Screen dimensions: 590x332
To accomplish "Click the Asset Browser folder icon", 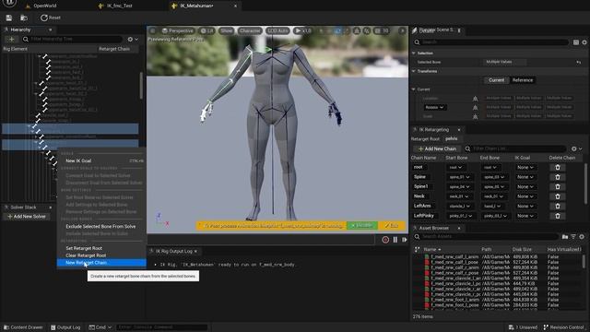I will coord(565,237).
